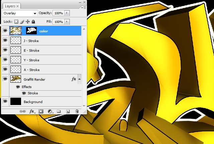The image size is (214, 144).
Task: Hide the Background layer
Action: point(5,101)
